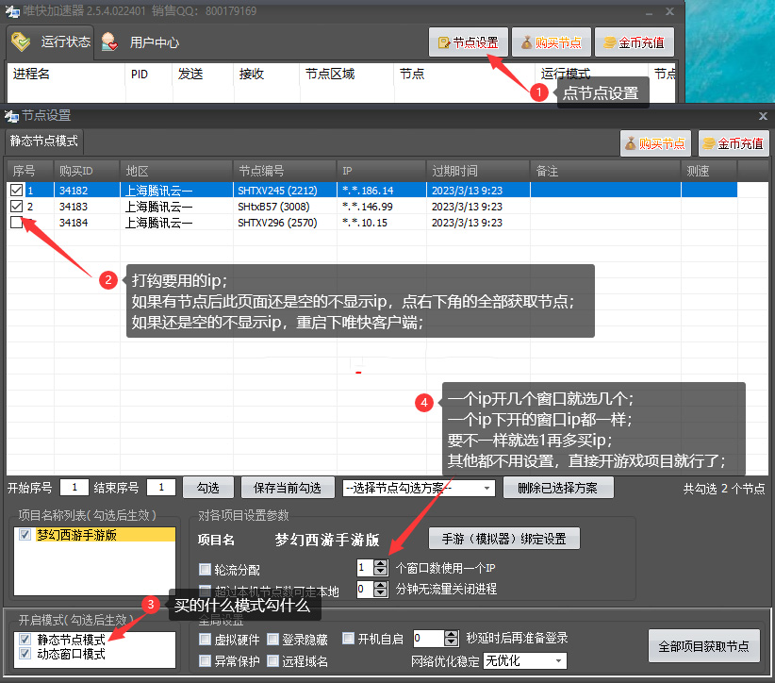
Task: Click the 节点设置 window title icon
Action: point(11,116)
